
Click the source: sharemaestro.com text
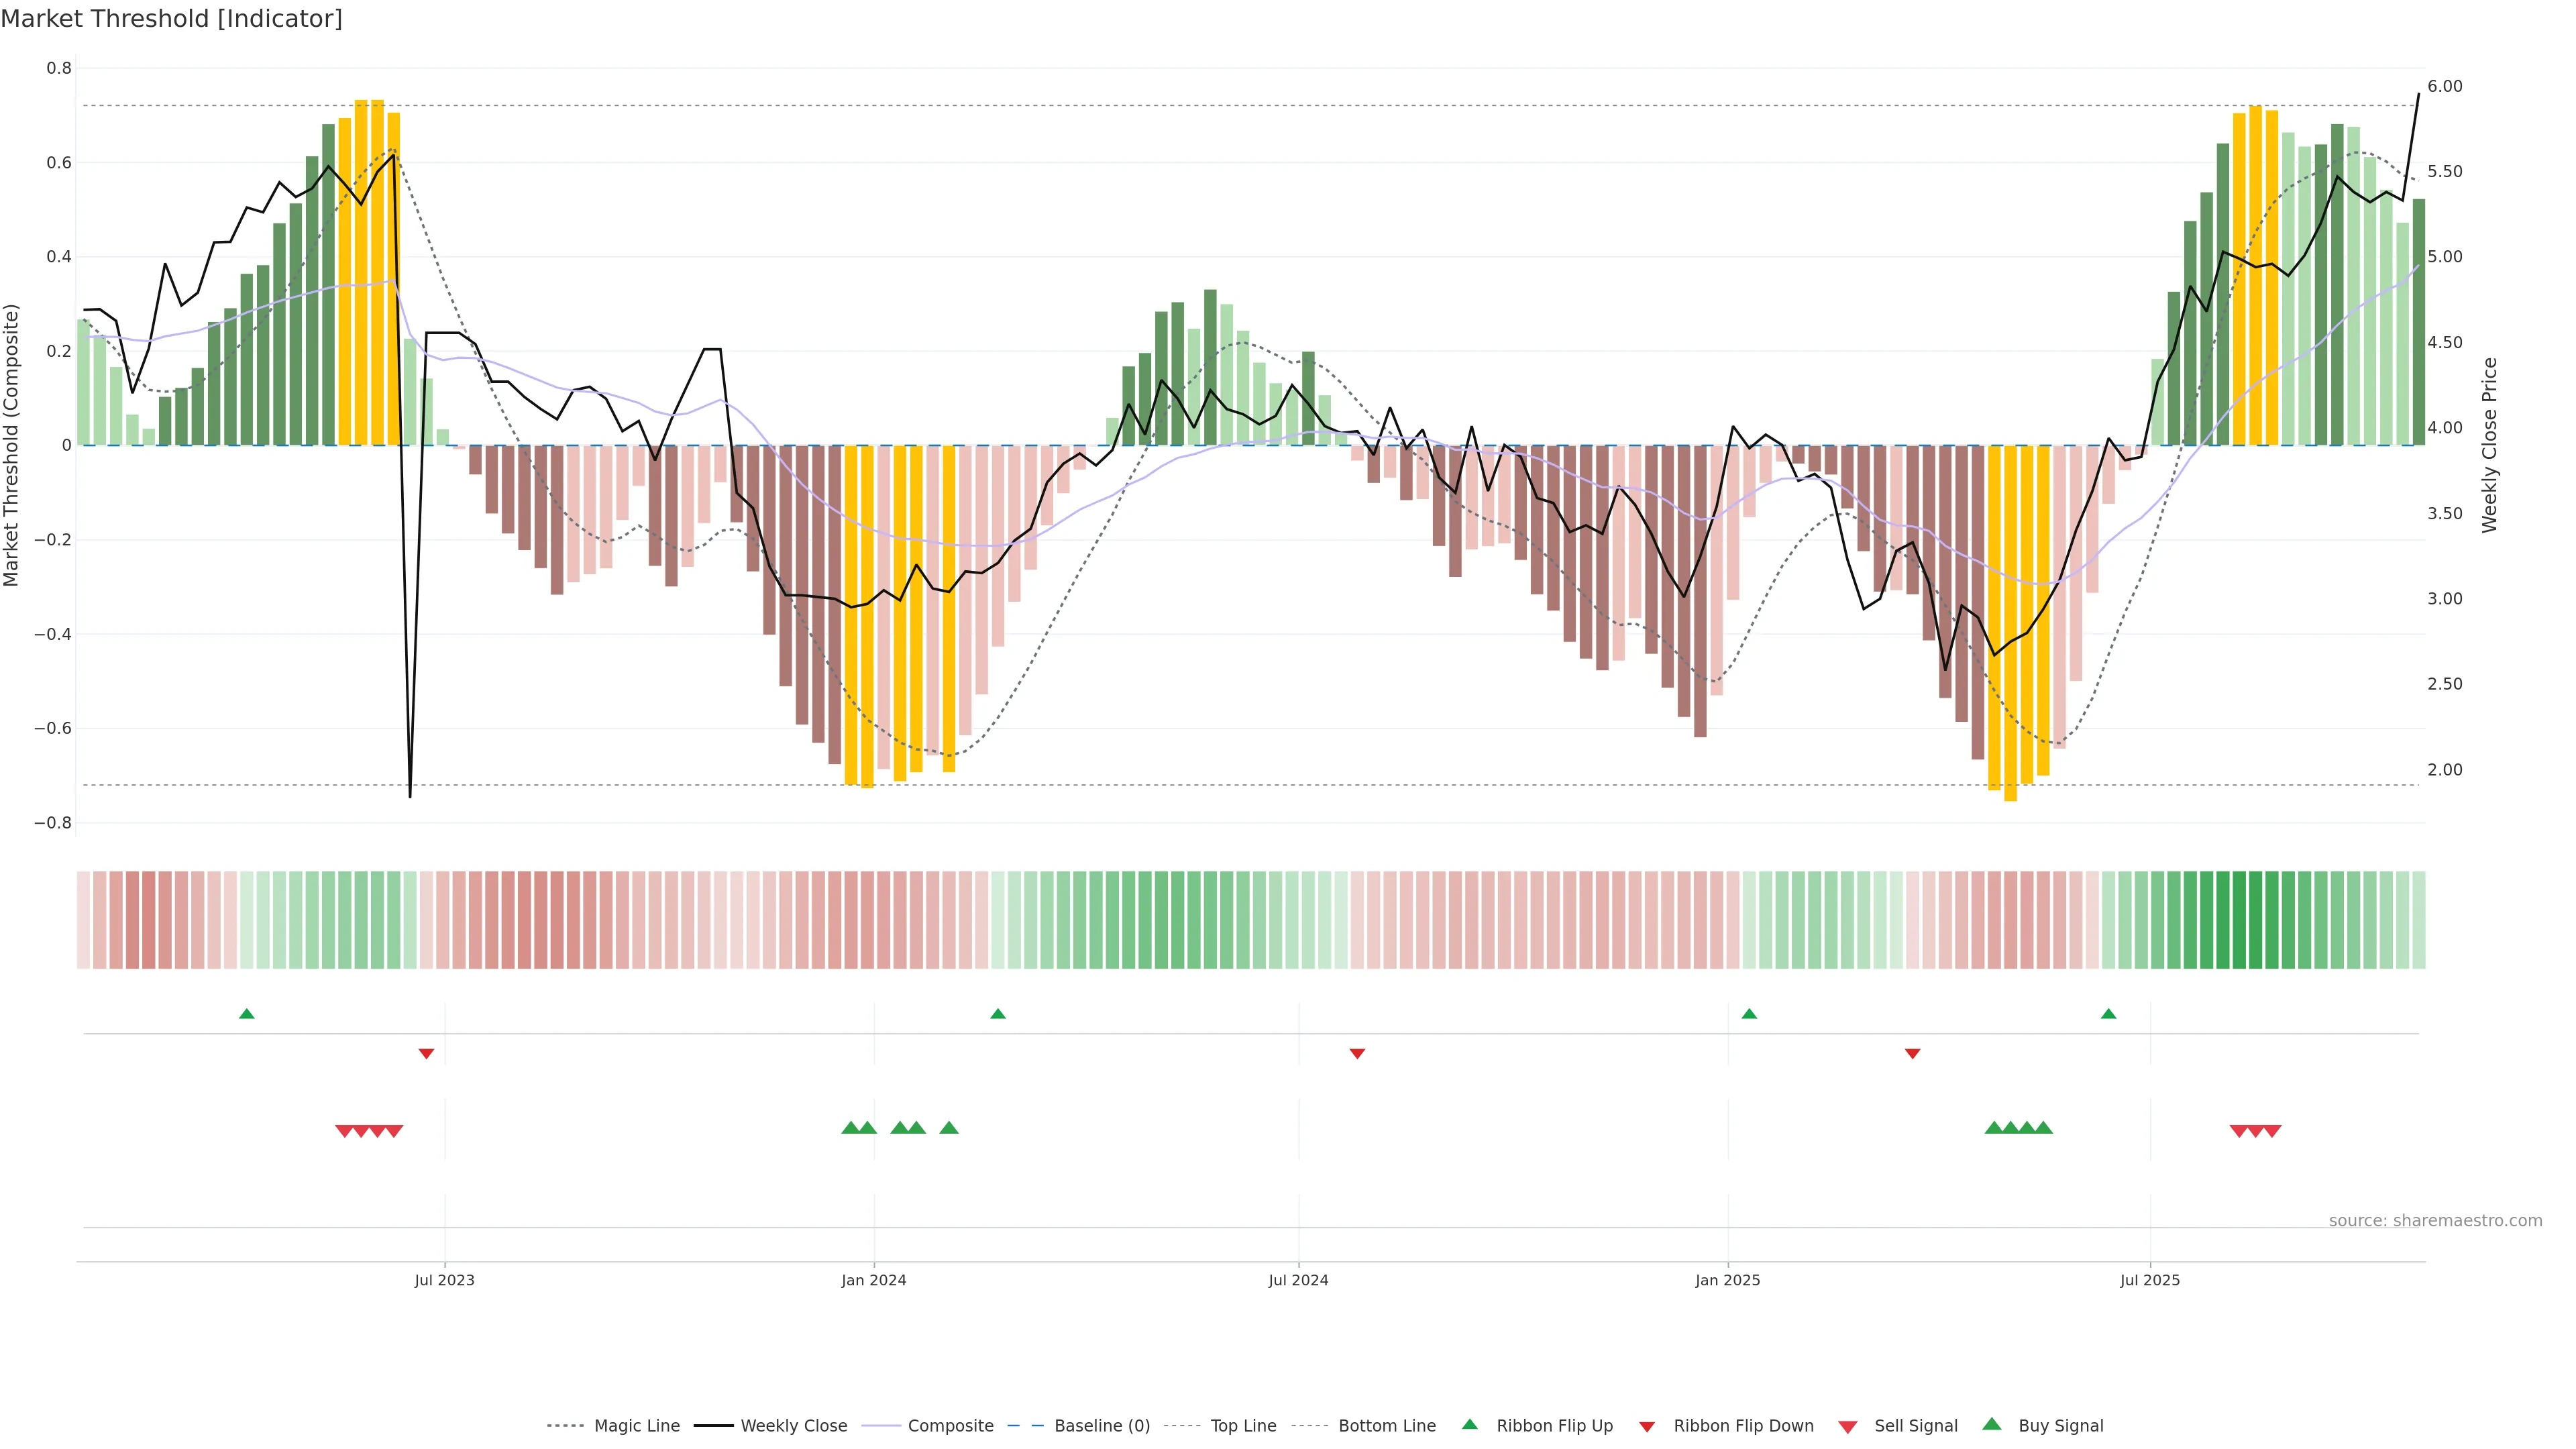[2435, 1220]
